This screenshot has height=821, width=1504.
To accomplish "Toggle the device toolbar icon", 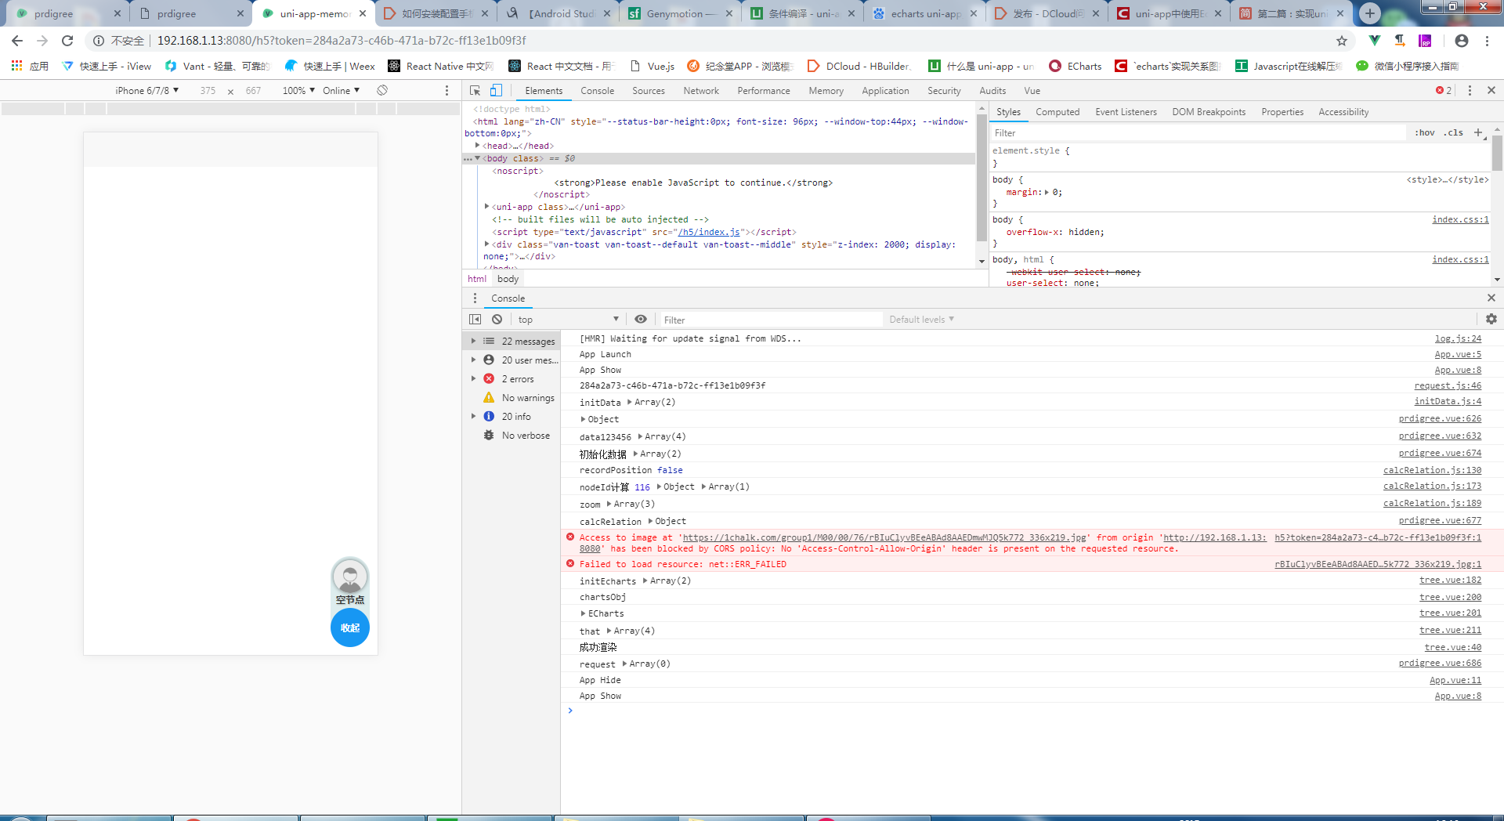I will point(496,91).
